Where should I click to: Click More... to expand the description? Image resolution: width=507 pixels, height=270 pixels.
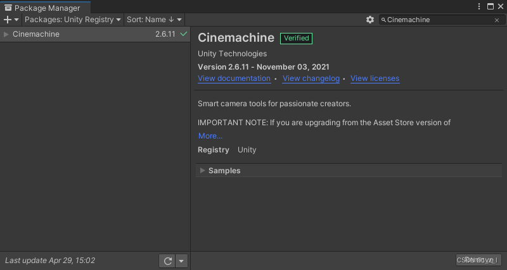point(210,136)
